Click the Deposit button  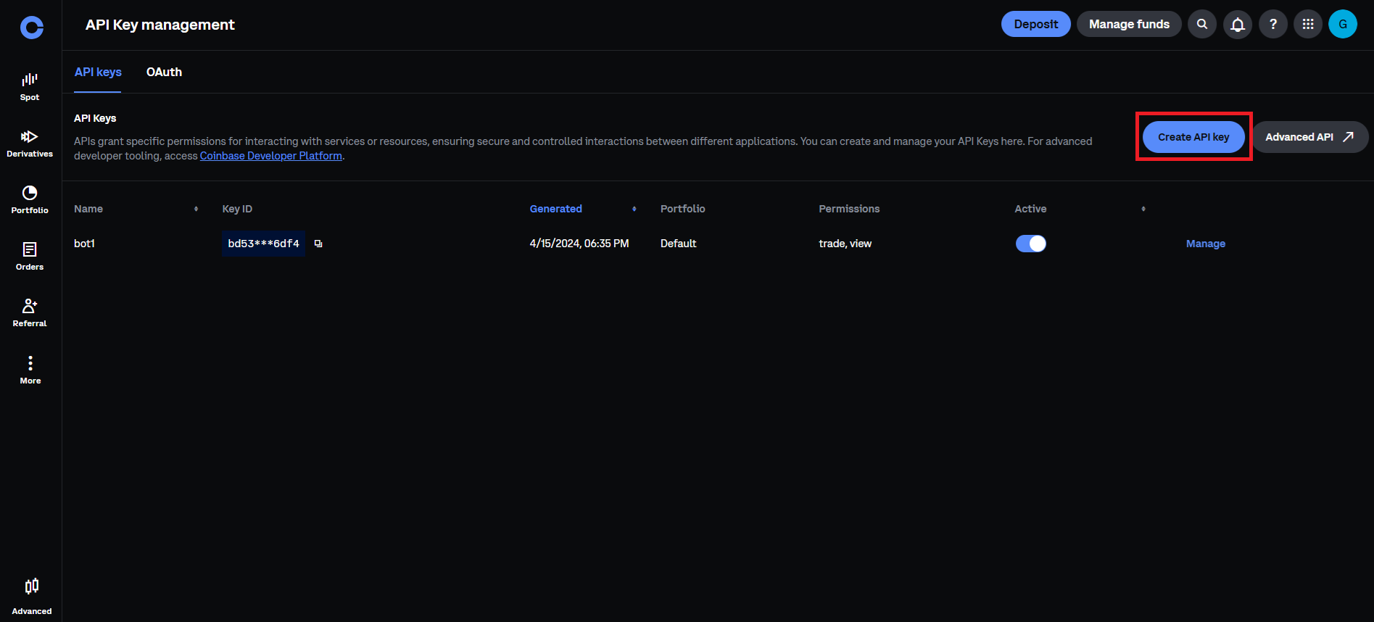1036,24
